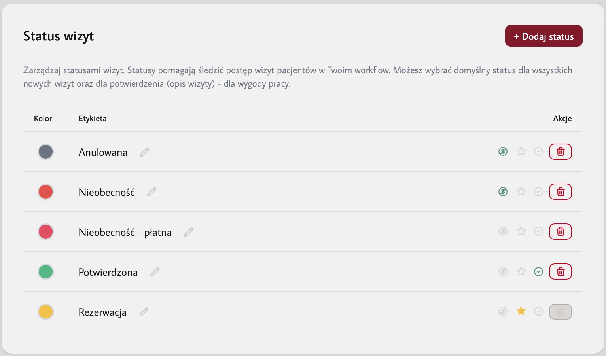606x356 pixels.
Task: Toggle the yellow default star on Rezerwacja
Action: [x=521, y=311]
